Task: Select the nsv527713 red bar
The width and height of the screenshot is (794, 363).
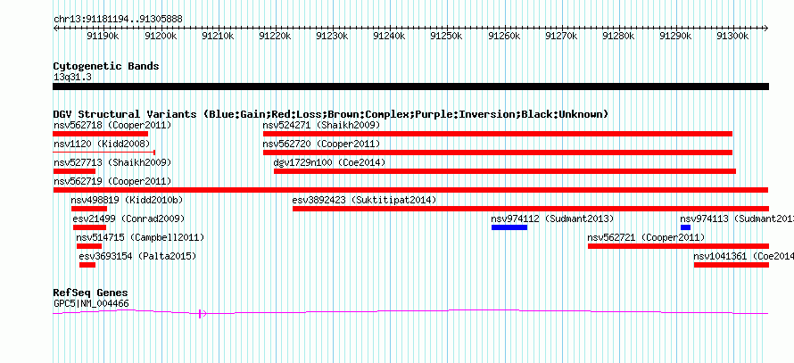Action: 74,171
